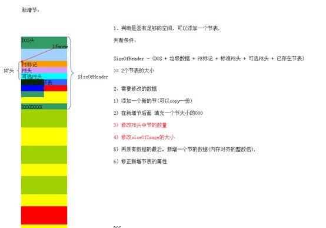
Task: Select step "5) 再原有数据的最后,新增一个节的数据"
Action: (x=184, y=149)
